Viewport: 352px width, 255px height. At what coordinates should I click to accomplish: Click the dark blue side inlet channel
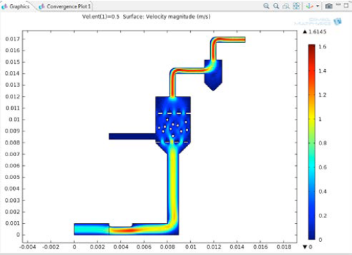pos(132,136)
